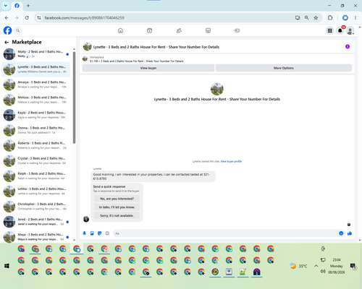
Task: Open the tab search dropdown arrow
Action: point(6,6)
